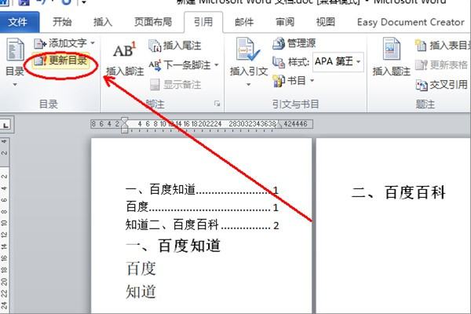The image size is (471, 314).
Task: Click the 添加文字 icon
Action: point(39,44)
